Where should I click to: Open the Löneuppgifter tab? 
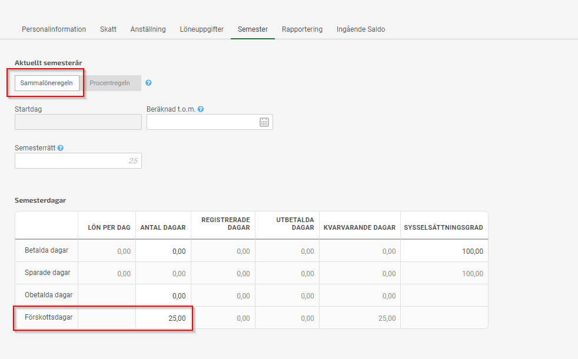202,29
